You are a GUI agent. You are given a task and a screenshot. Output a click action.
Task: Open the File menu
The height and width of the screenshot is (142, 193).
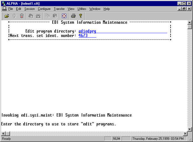11,9
